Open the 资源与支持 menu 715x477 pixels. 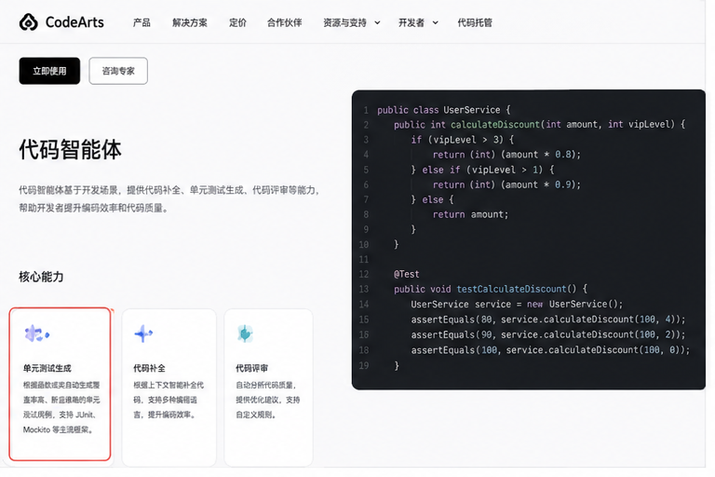pyautogui.click(x=344, y=22)
